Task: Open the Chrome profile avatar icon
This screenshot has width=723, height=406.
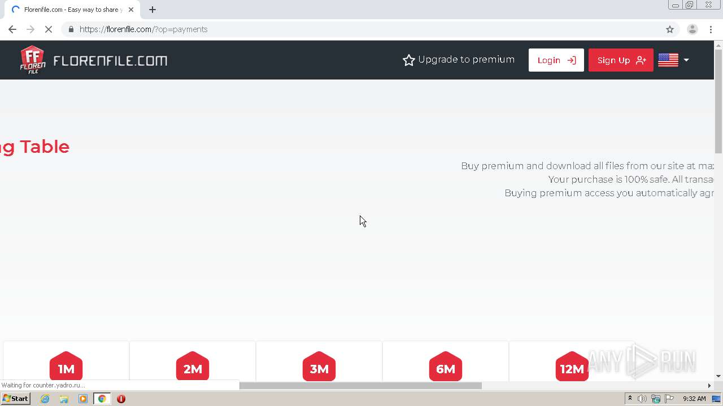Action: coord(692,29)
